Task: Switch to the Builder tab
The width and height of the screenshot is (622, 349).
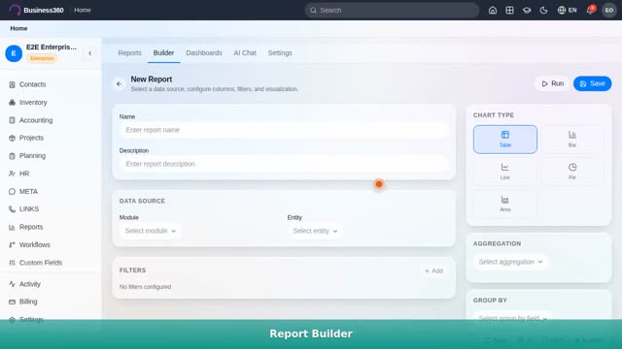Action: [164, 52]
